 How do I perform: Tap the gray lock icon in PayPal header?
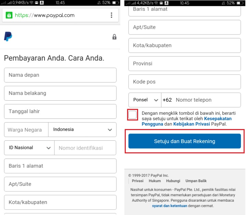(114, 37)
